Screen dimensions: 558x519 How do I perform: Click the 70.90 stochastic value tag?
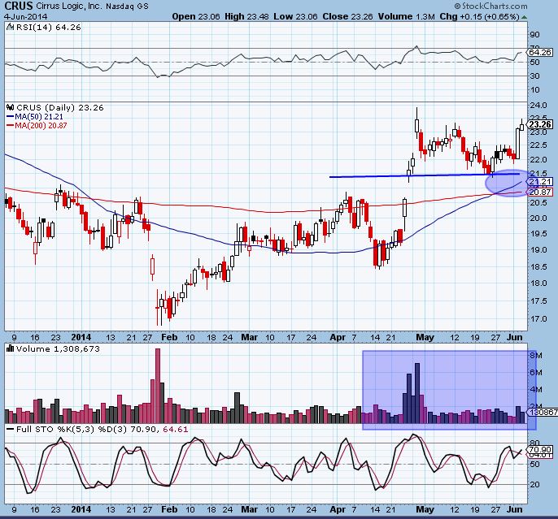pyautogui.click(x=539, y=449)
